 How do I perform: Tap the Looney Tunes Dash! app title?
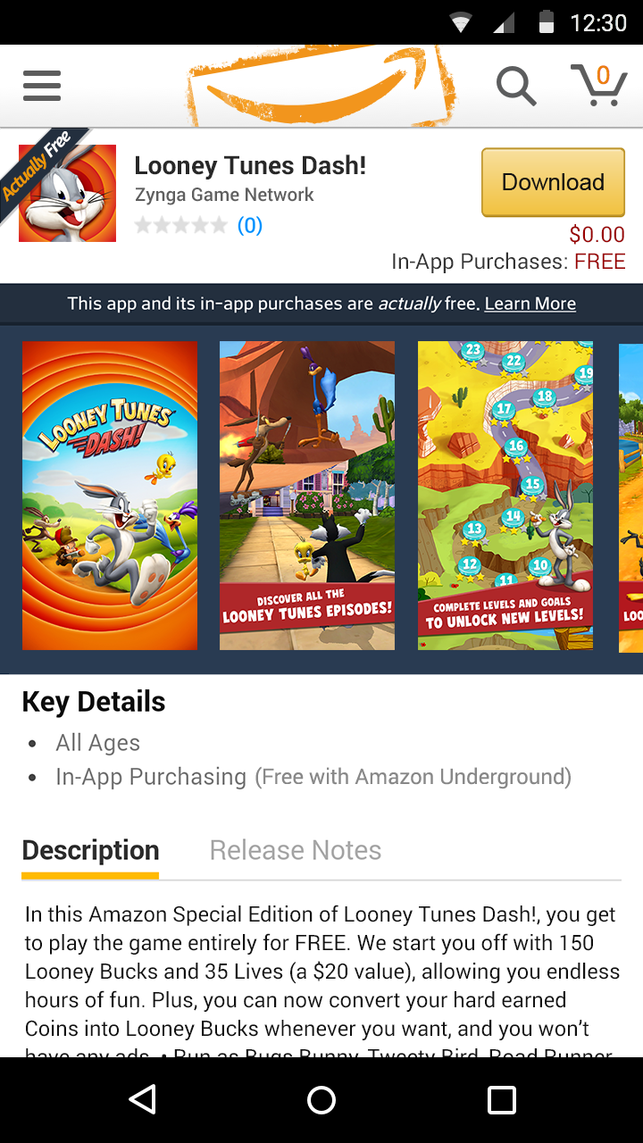(250, 165)
